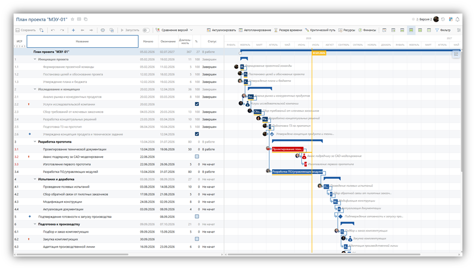Open the Финансы toolbar item
The height and width of the screenshot is (270, 476).
[367, 30]
